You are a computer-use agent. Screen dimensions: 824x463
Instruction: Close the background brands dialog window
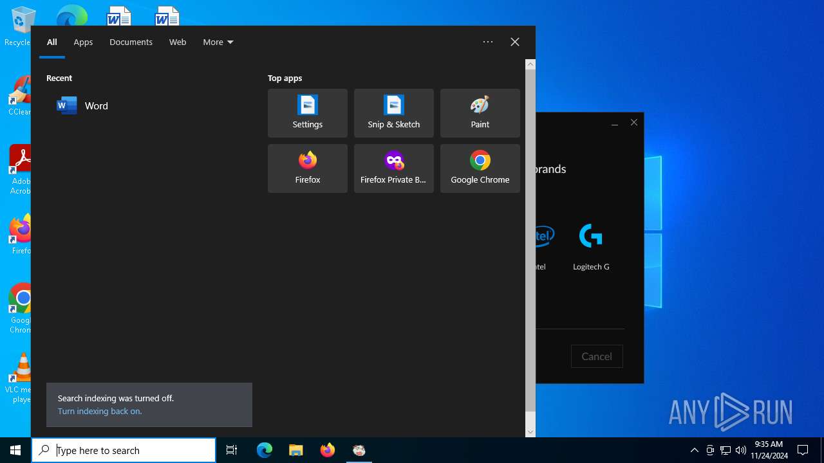(x=634, y=122)
